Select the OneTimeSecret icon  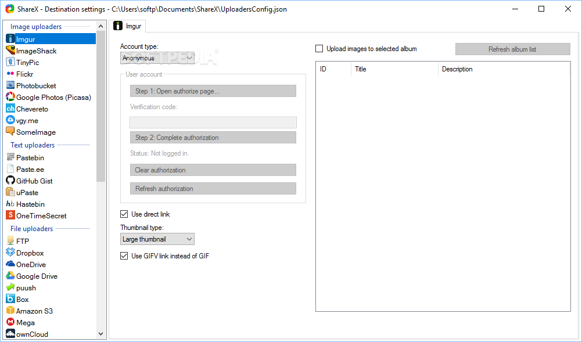[10, 215]
